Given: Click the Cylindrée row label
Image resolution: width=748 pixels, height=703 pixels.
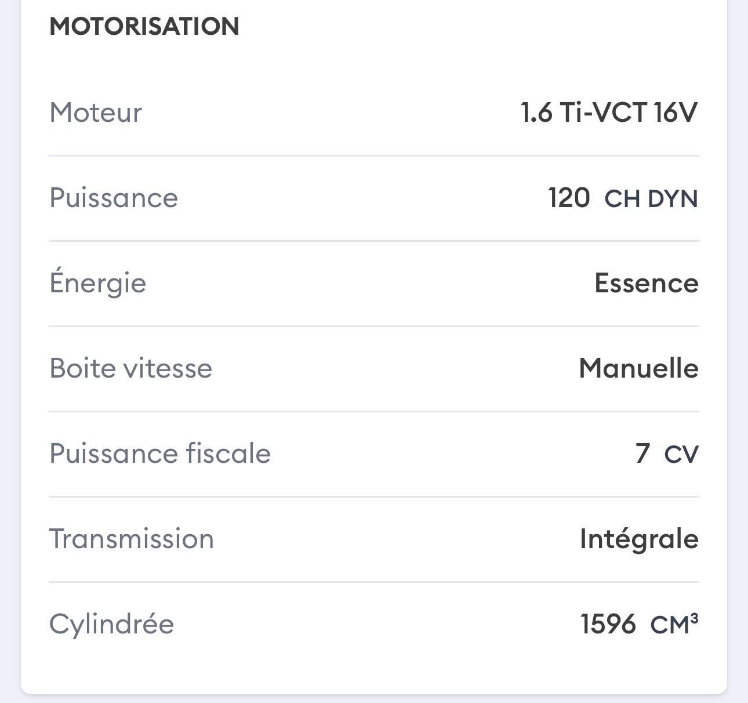Looking at the screenshot, I should (111, 624).
